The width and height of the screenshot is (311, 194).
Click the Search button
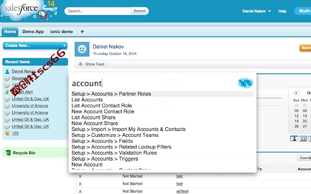139,11
